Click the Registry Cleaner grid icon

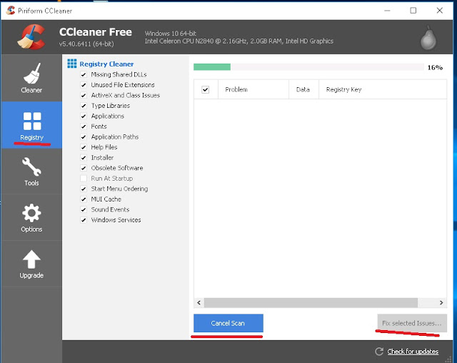click(72, 64)
